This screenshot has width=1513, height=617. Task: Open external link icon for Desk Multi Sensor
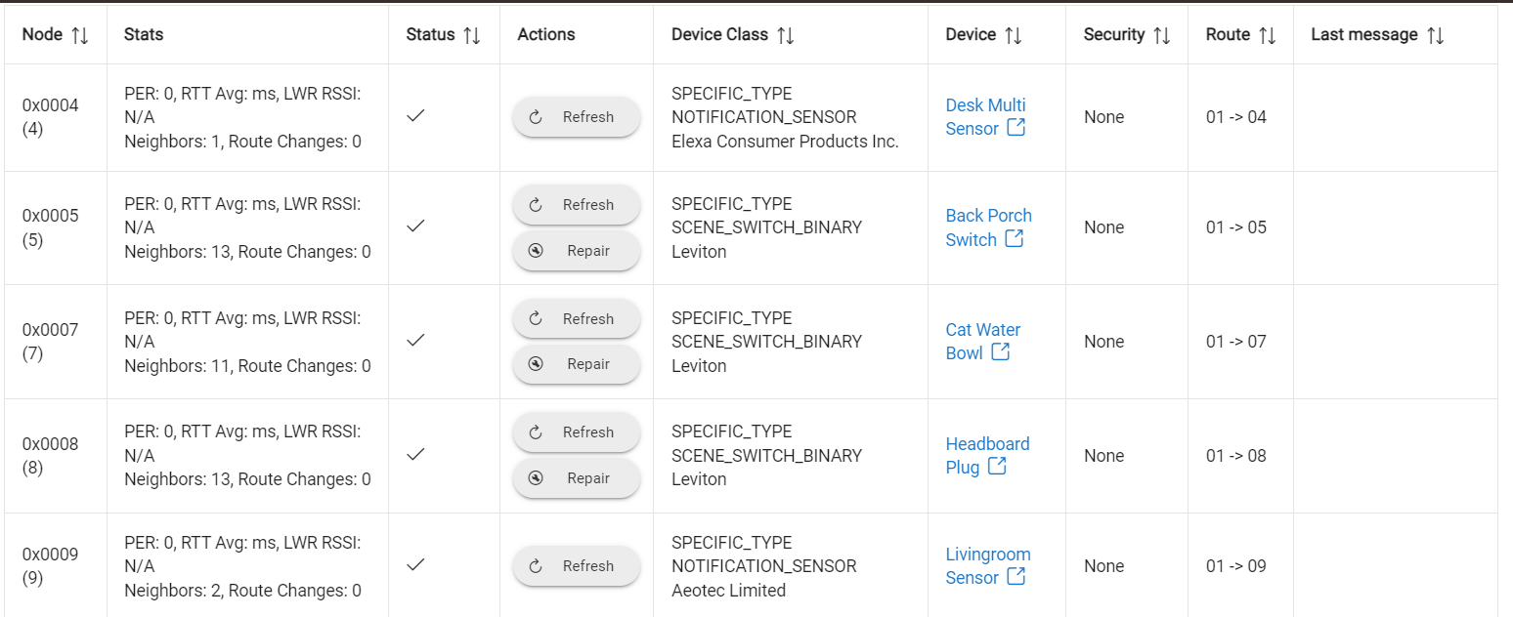pos(1016,128)
